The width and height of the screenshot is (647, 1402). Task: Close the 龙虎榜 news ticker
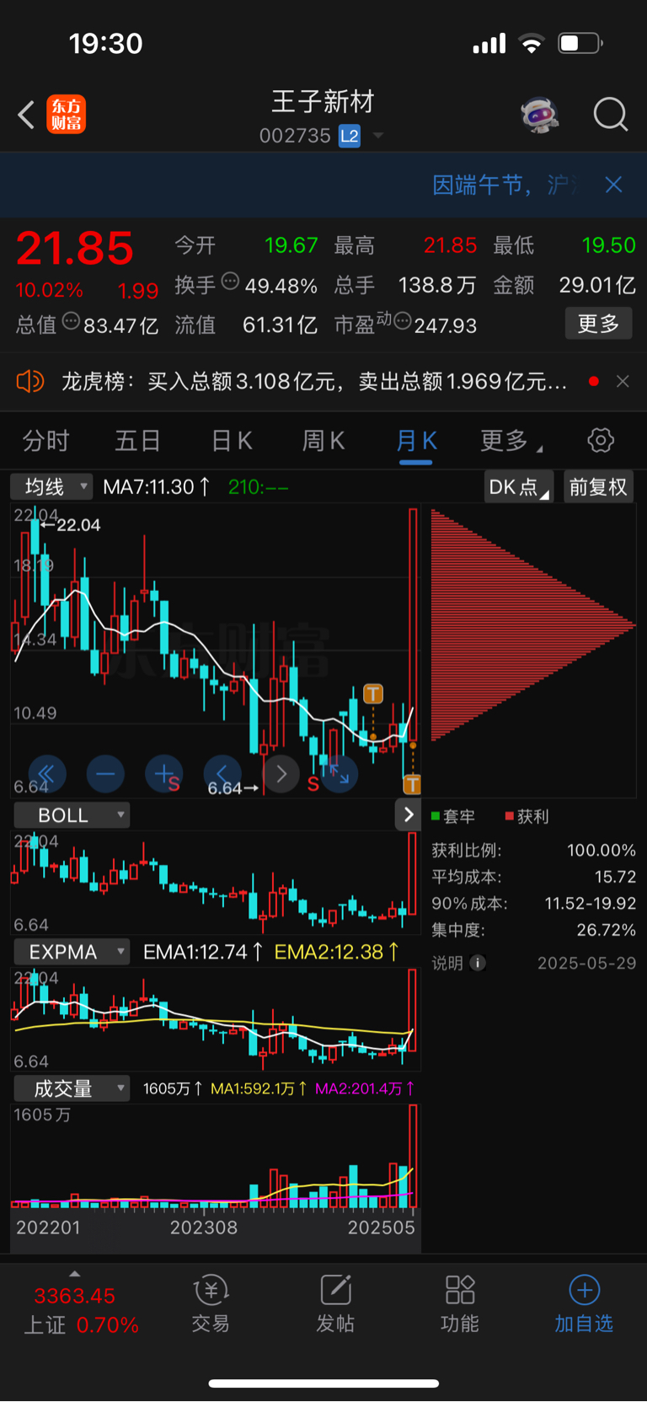coord(623,382)
